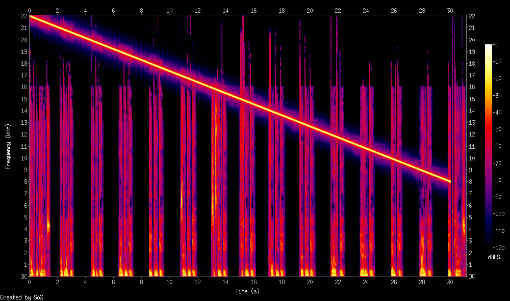Pick the '-40' colorbar scale label
Screen dimensions: 510x301
tap(497, 113)
